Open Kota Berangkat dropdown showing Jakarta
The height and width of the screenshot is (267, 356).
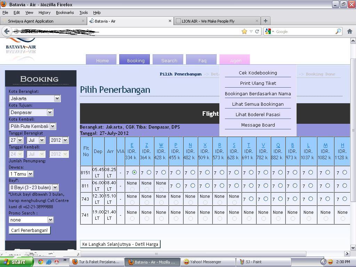point(35,98)
